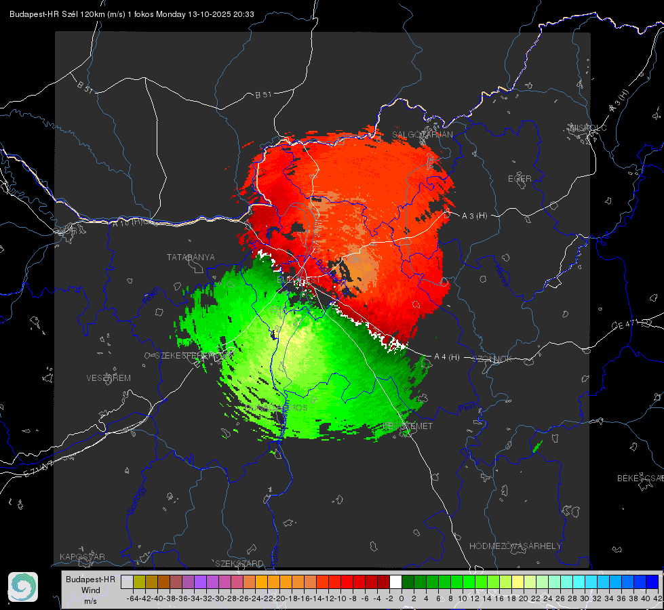Click the KECSKEMÉT city label
The width and height of the screenshot is (664, 610).
coord(408,426)
